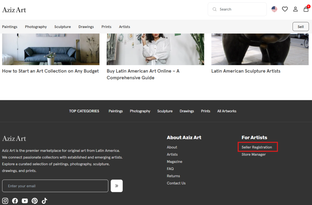
Task: Open the FAQ footer link
Action: click(170, 169)
